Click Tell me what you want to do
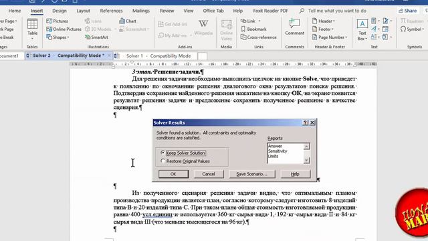This screenshot has width=428, height=241. (337, 11)
